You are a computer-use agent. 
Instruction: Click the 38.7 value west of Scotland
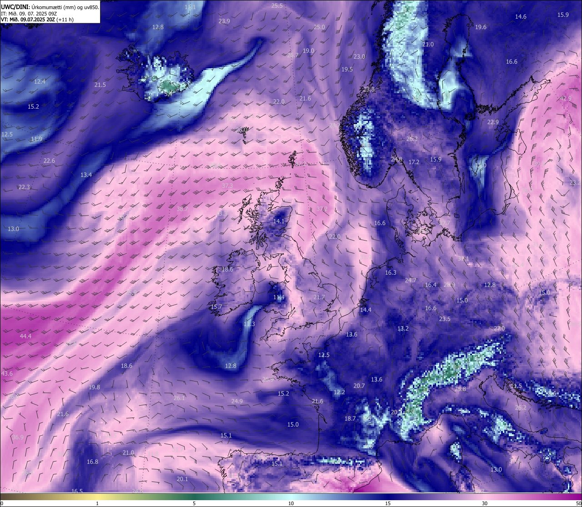tap(182, 209)
